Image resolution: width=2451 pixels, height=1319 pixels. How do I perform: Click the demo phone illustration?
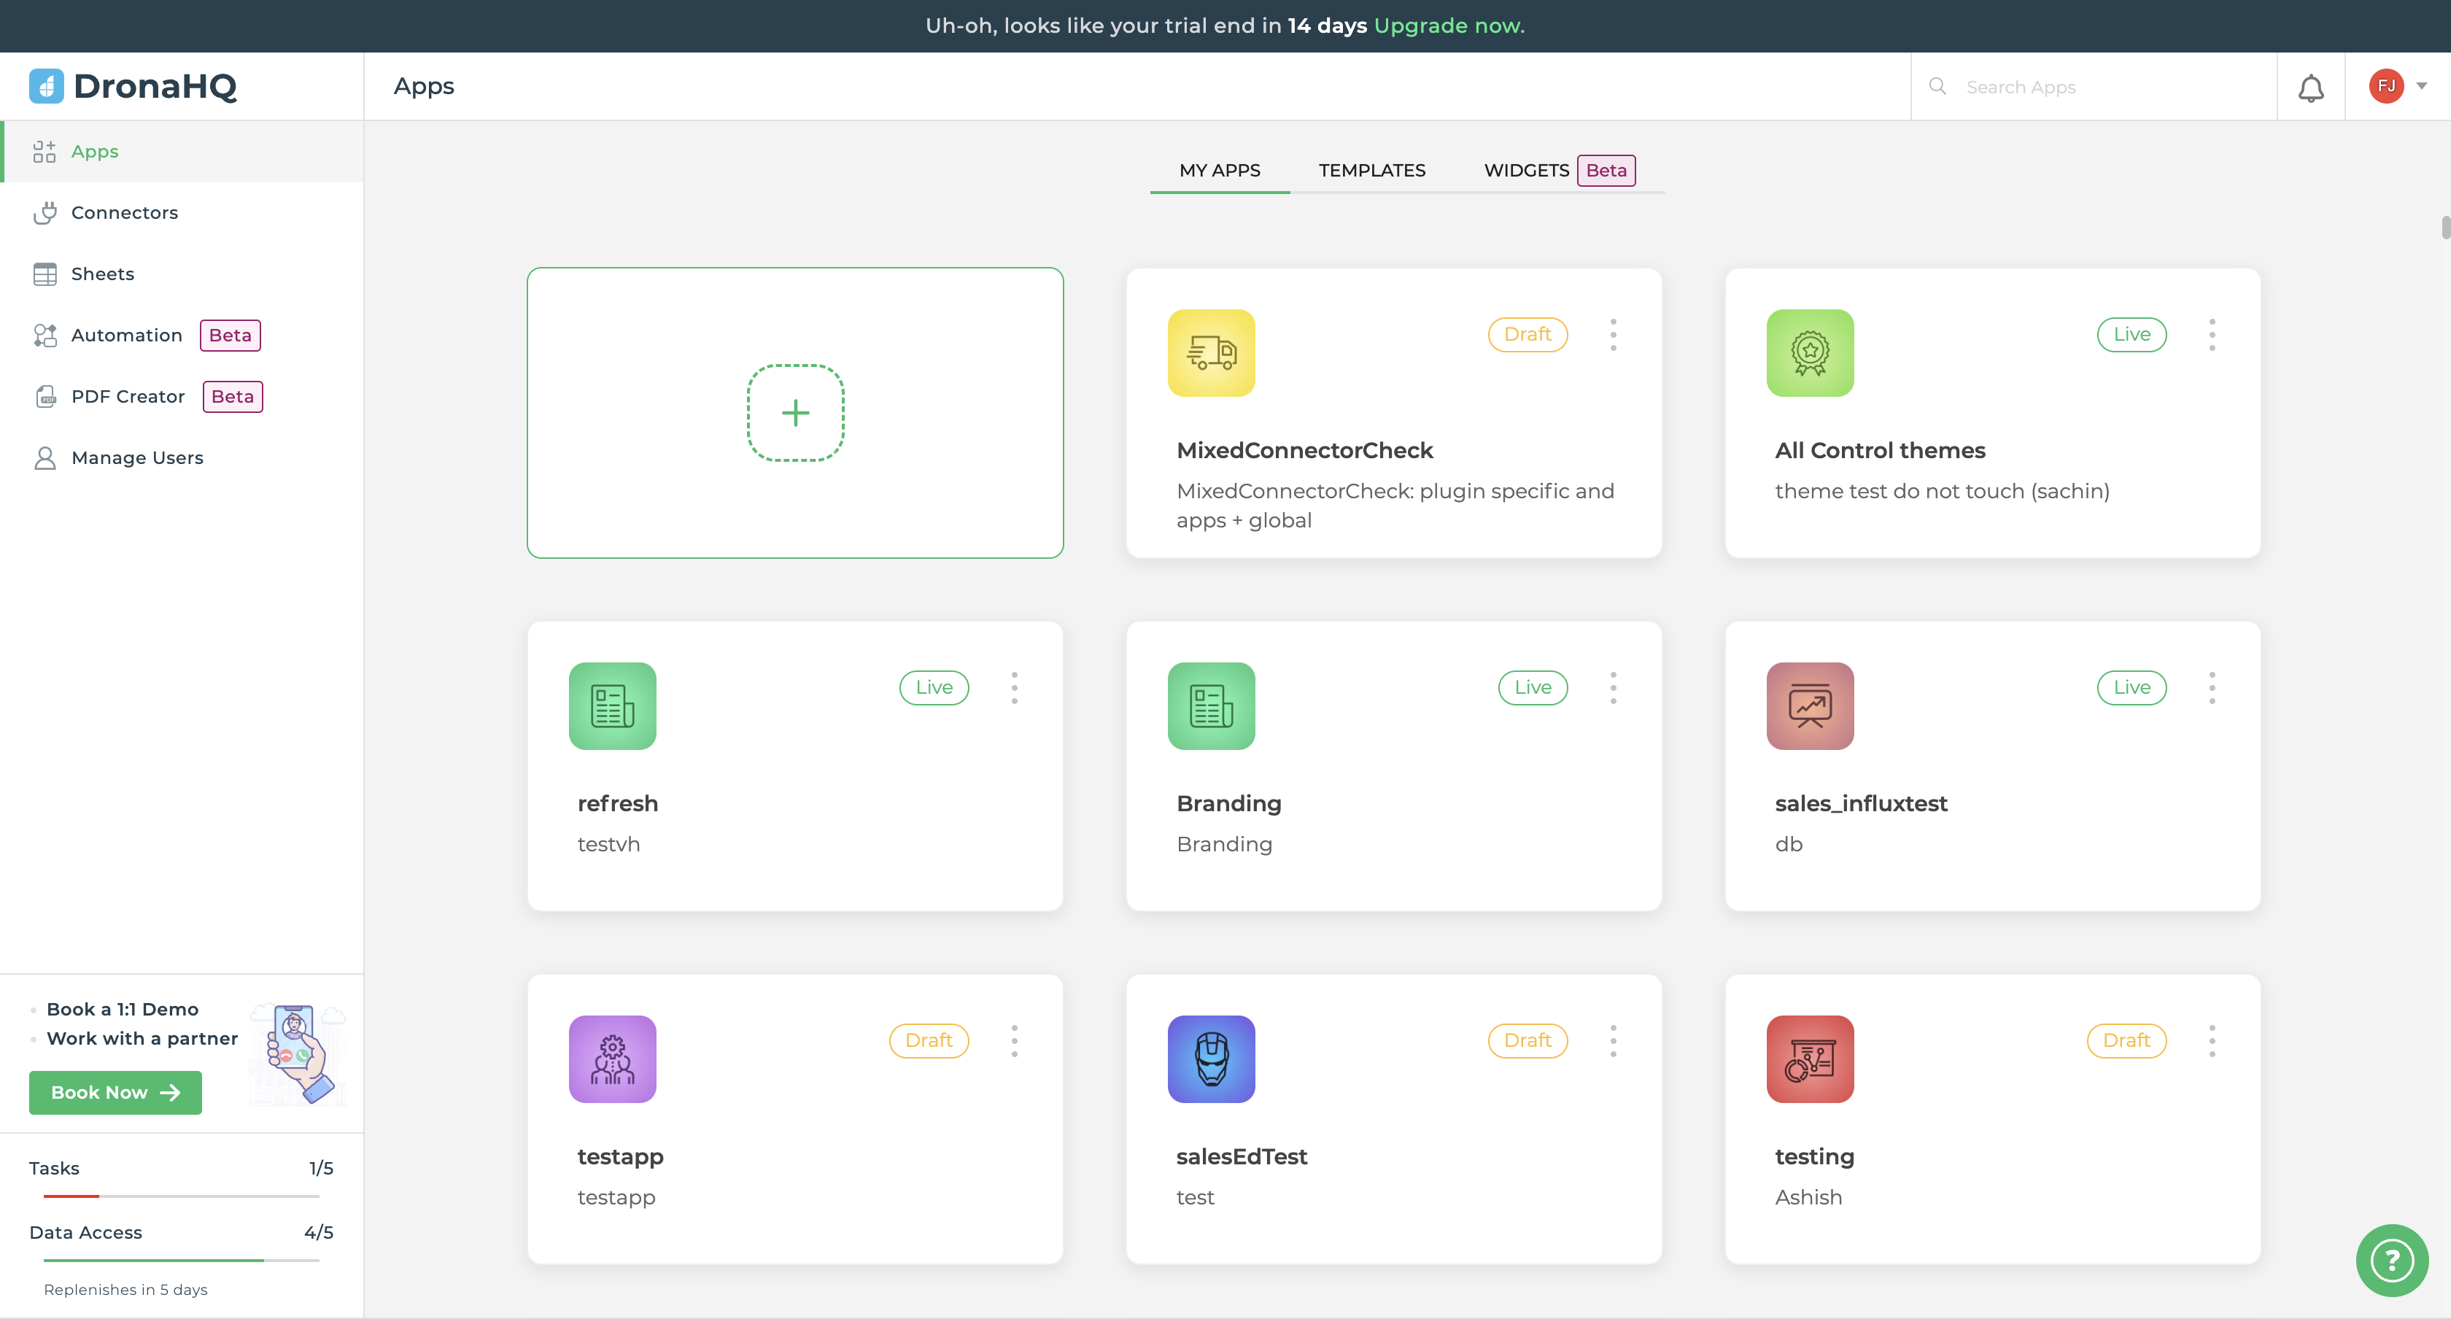pyautogui.click(x=298, y=1054)
